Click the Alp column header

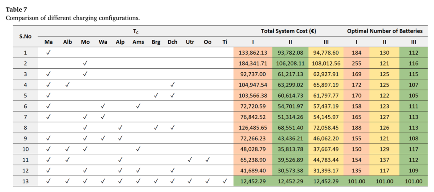coord(120,42)
